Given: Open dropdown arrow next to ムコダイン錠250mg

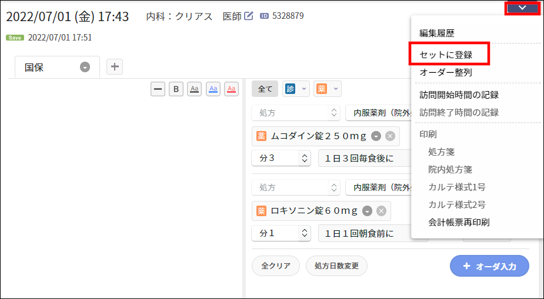Looking at the screenshot, I should point(376,136).
